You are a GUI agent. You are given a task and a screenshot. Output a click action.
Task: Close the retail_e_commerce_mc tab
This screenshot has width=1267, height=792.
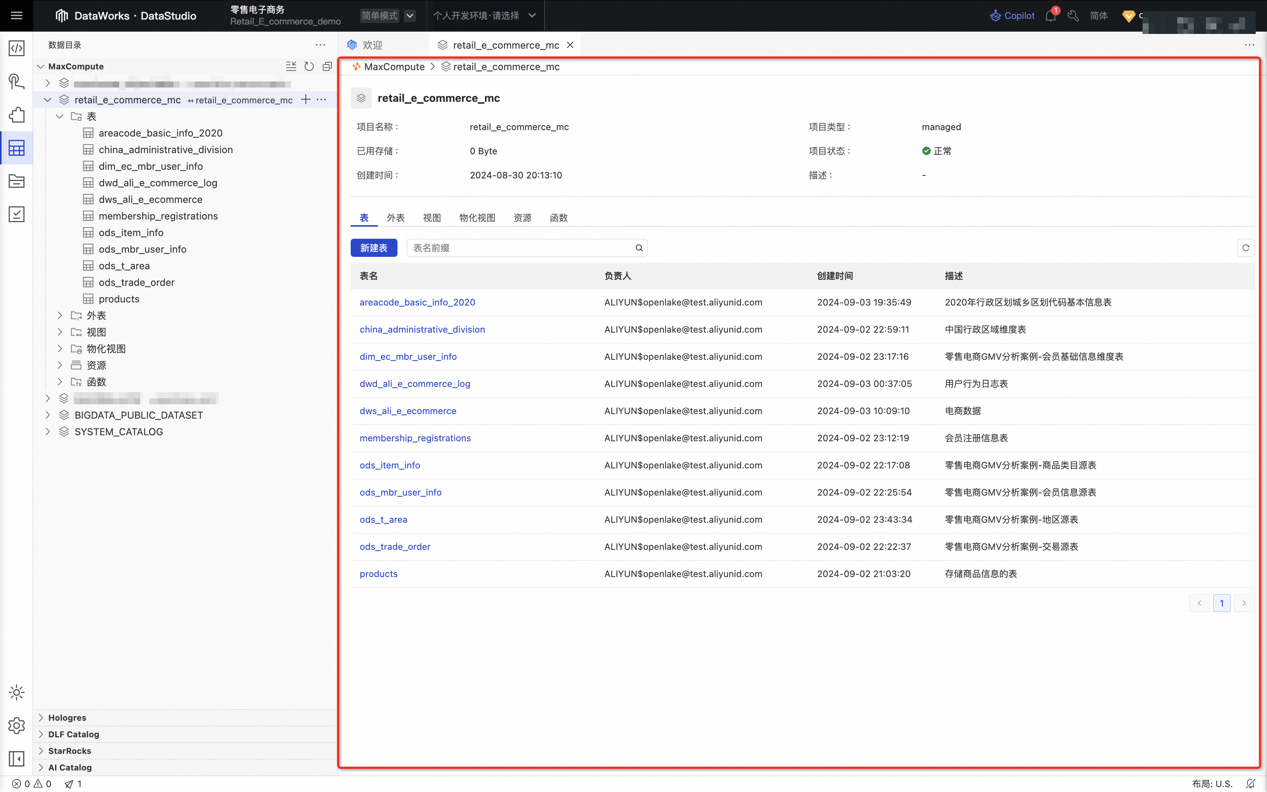click(570, 45)
